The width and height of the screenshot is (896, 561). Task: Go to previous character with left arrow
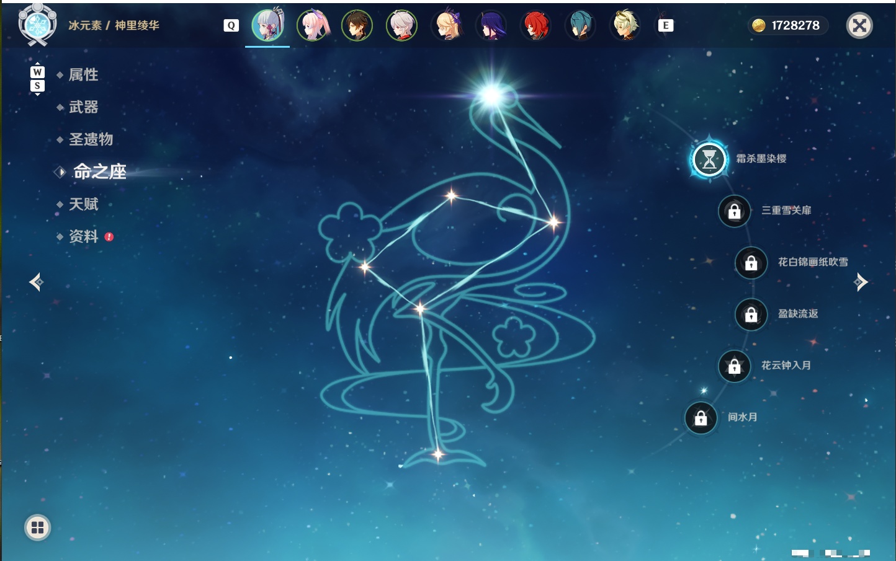36,282
